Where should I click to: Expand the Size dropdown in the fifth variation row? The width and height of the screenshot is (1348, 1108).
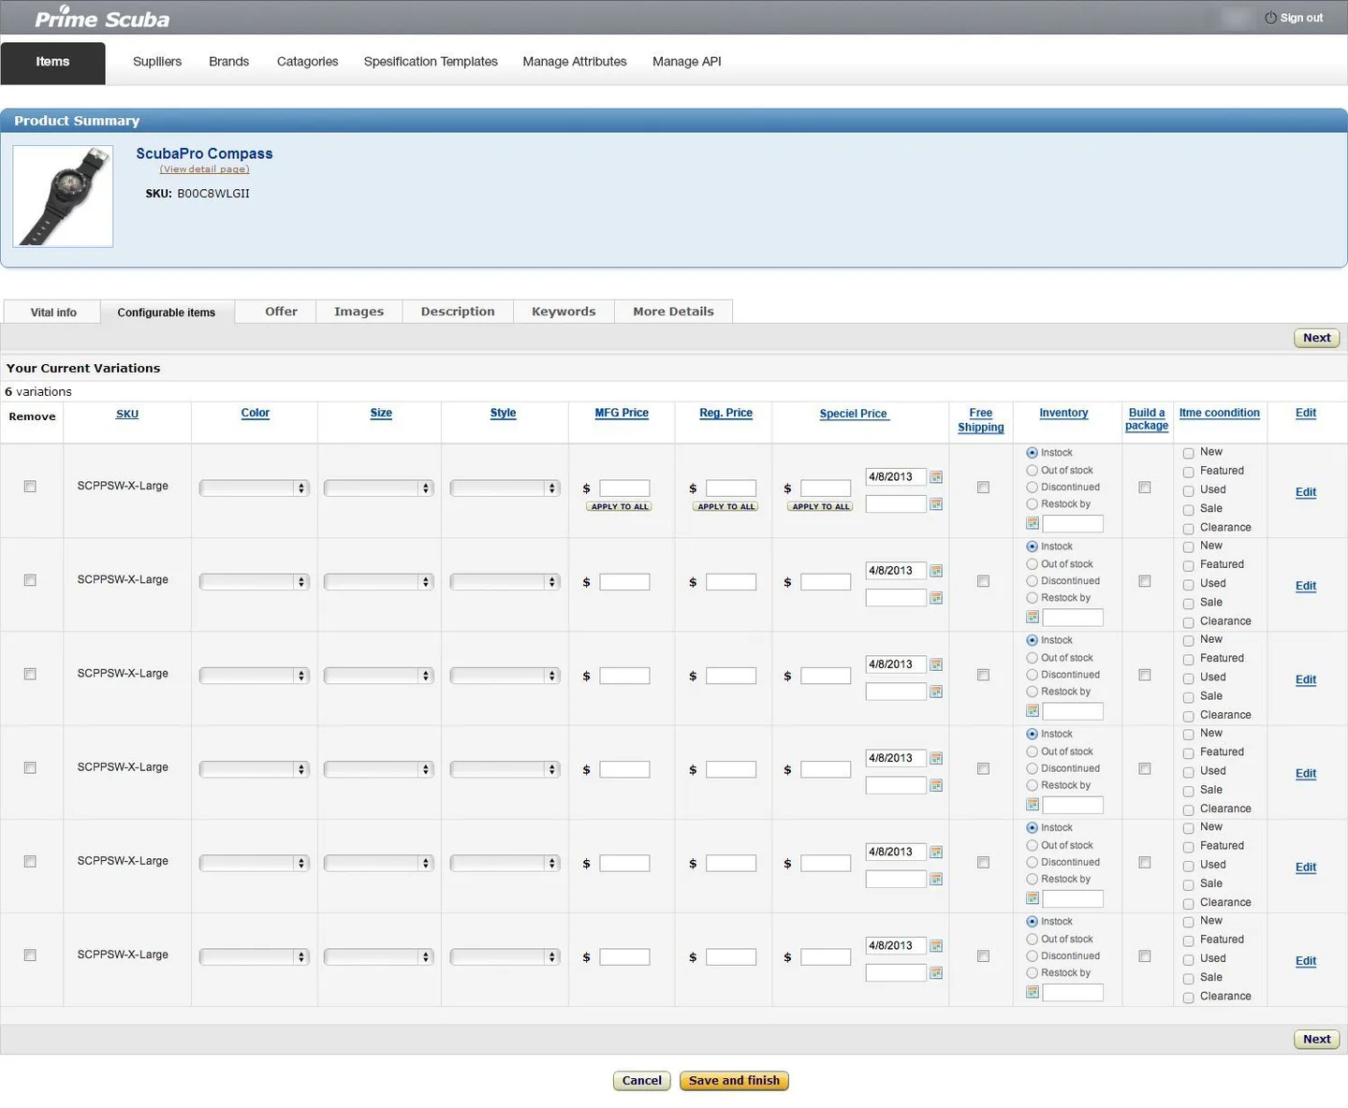point(378,863)
